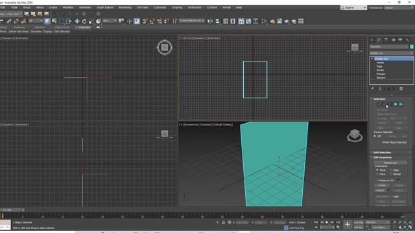Screen dimensions: 415x233
Task: Switch to the Hierarchy command panel tab
Action: 386,39
